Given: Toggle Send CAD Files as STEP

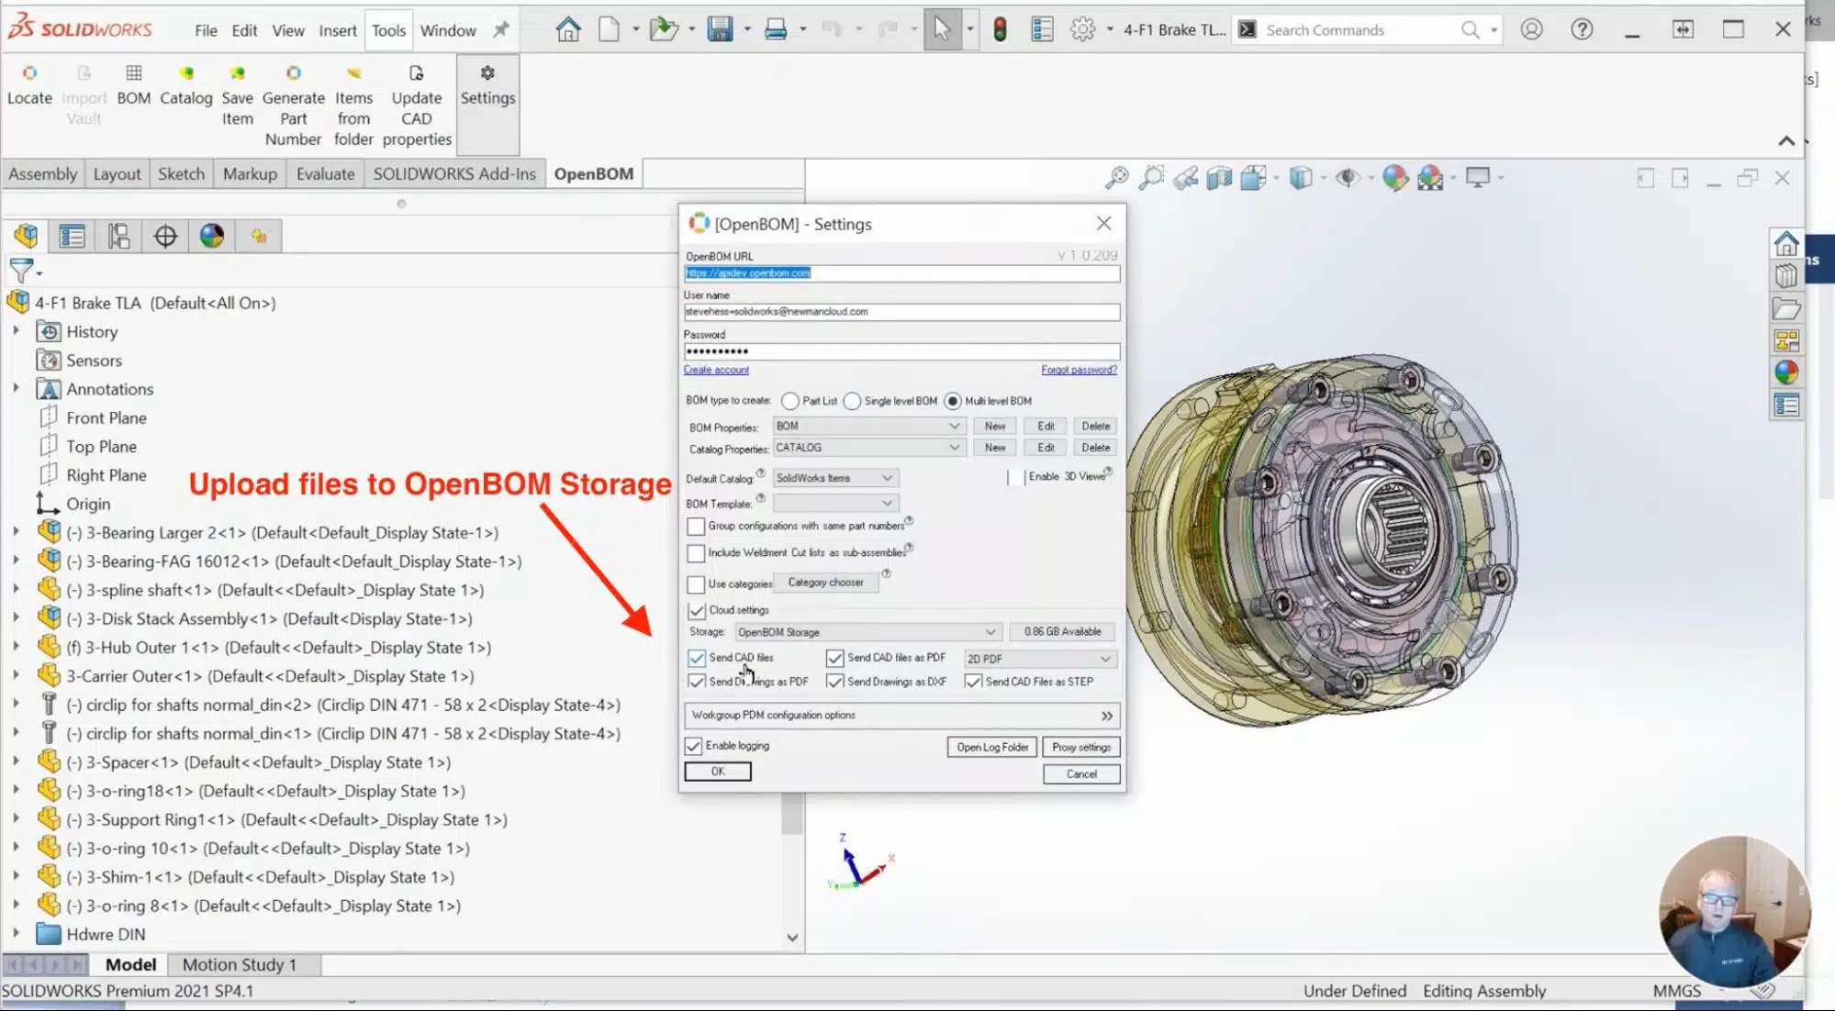Looking at the screenshot, I should [973, 682].
